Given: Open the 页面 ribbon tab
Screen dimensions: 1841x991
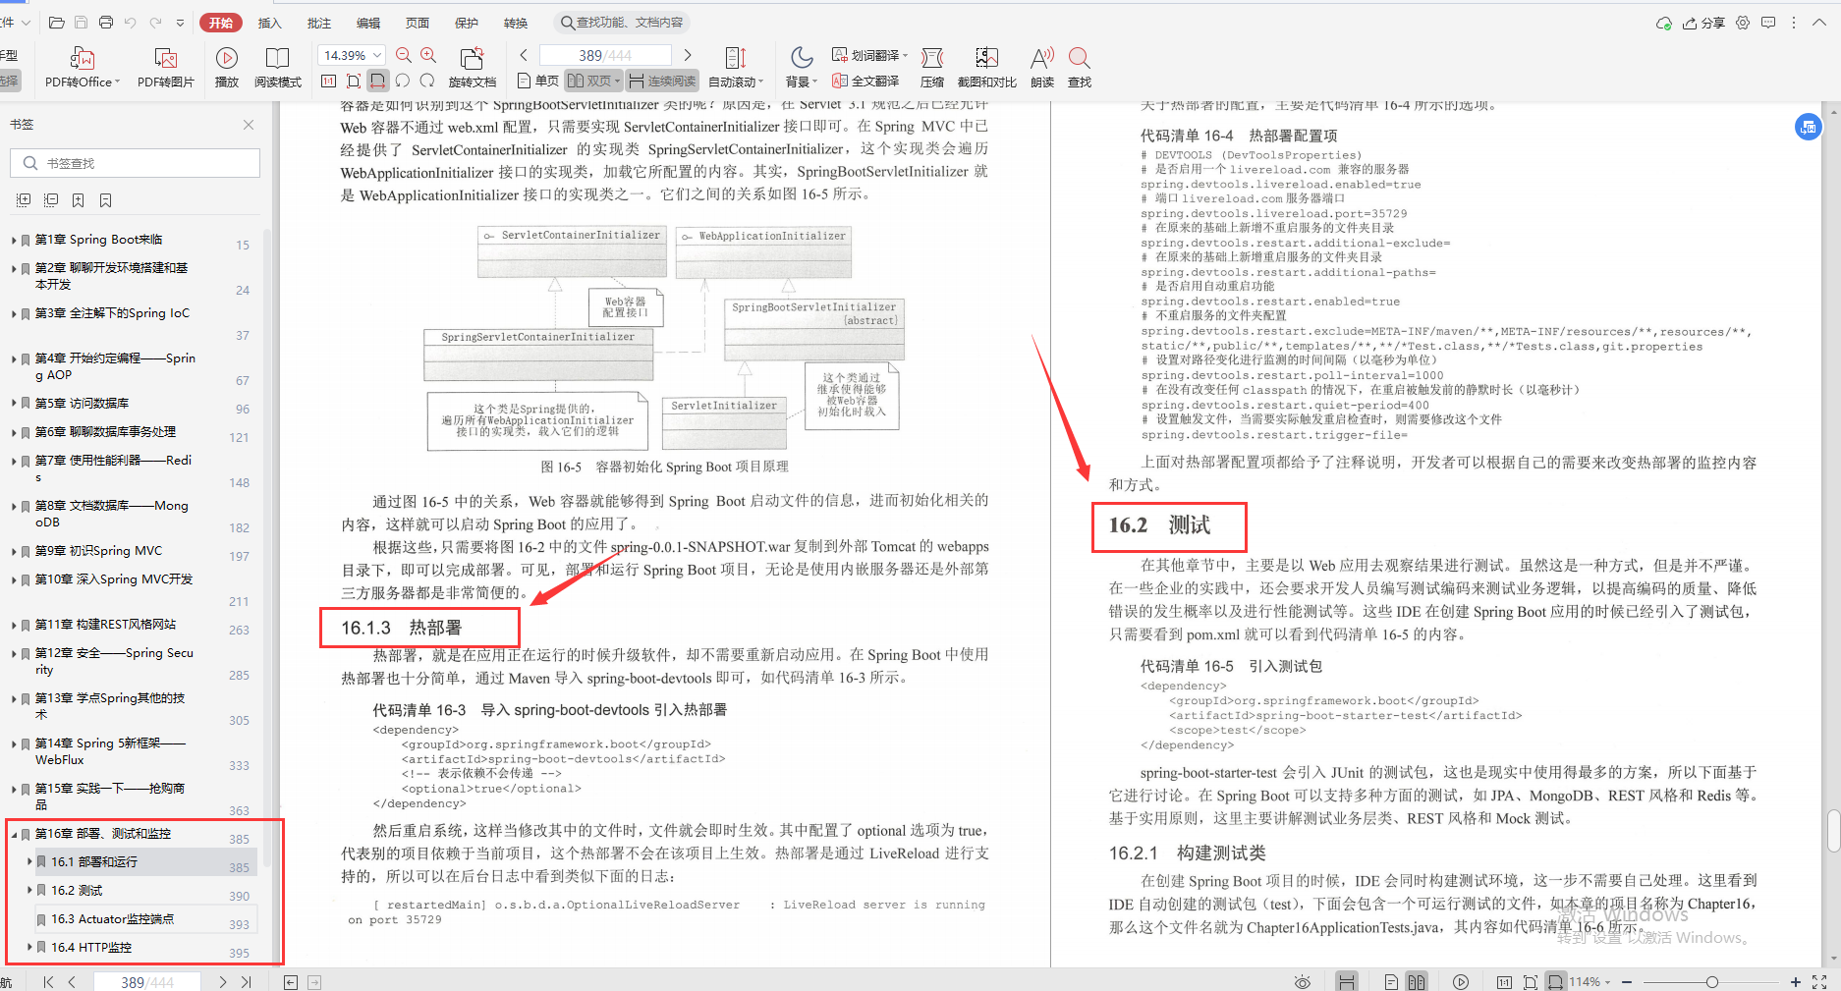Looking at the screenshot, I should click(x=418, y=23).
